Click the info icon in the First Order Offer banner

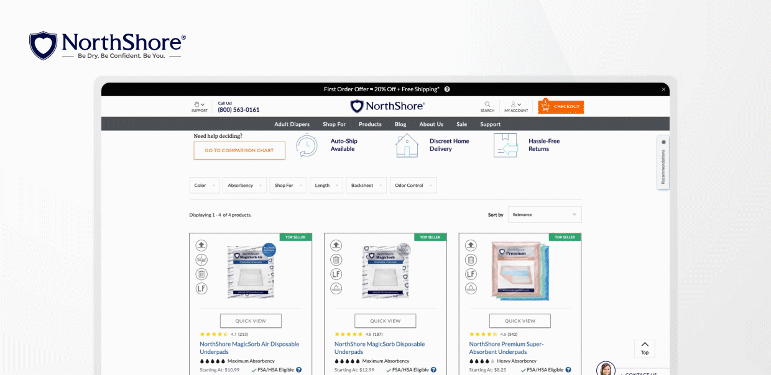(x=446, y=89)
